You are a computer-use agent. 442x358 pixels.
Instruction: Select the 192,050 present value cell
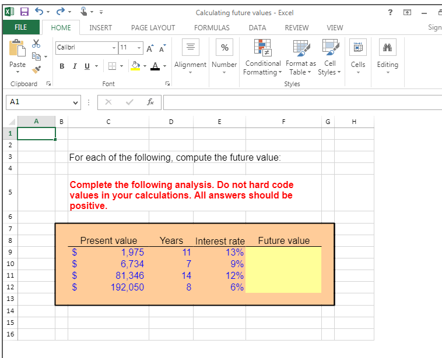pyautogui.click(x=108, y=287)
